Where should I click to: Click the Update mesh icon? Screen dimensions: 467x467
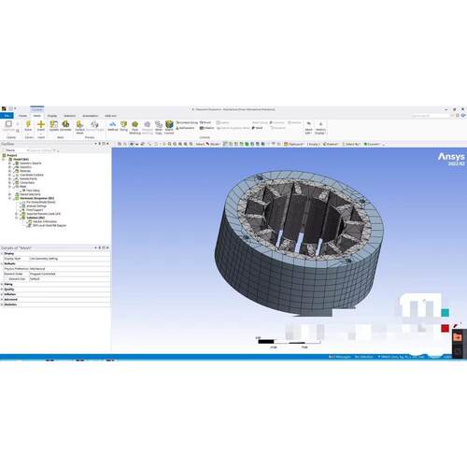(x=54, y=124)
